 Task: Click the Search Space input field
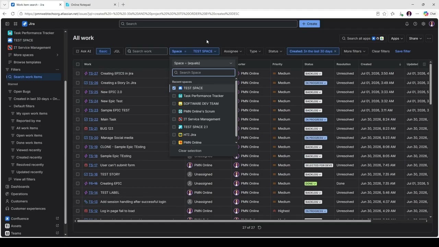point(204,72)
